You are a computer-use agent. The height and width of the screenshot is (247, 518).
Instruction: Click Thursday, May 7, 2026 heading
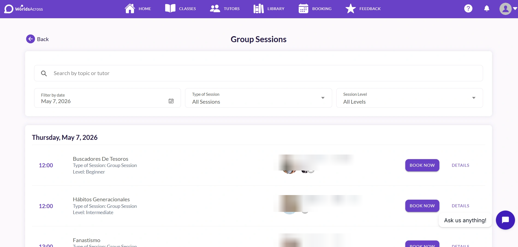tap(65, 137)
